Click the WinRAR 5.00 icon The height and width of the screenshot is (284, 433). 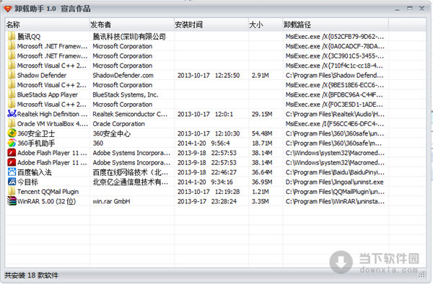12,201
